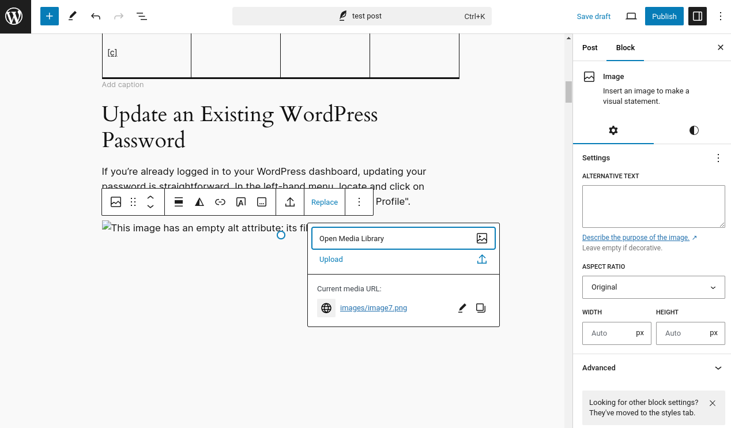
Task: Apply duotone filter from block toolbar
Action: click(x=199, y=202)
